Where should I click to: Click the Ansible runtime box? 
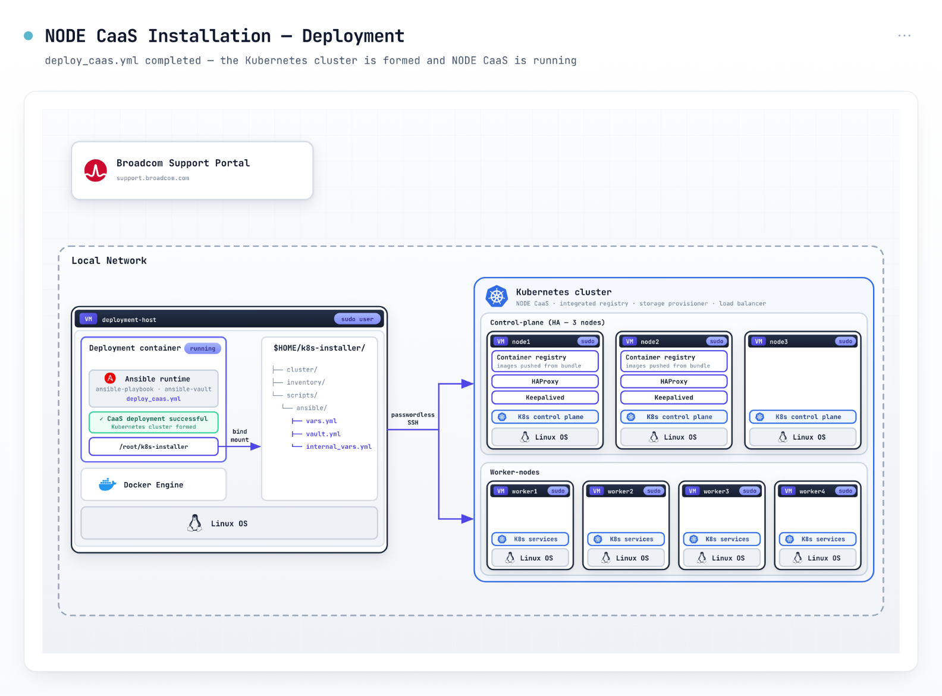[x=153, y=388]
